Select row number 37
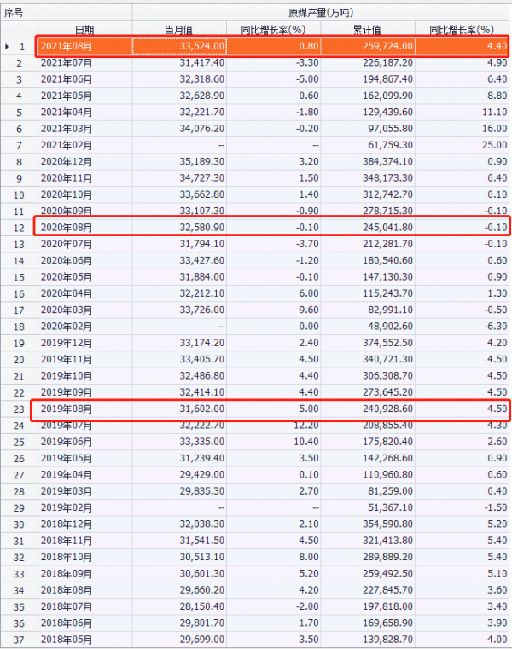This screenshot has width=512, height=649. [18, 638]
